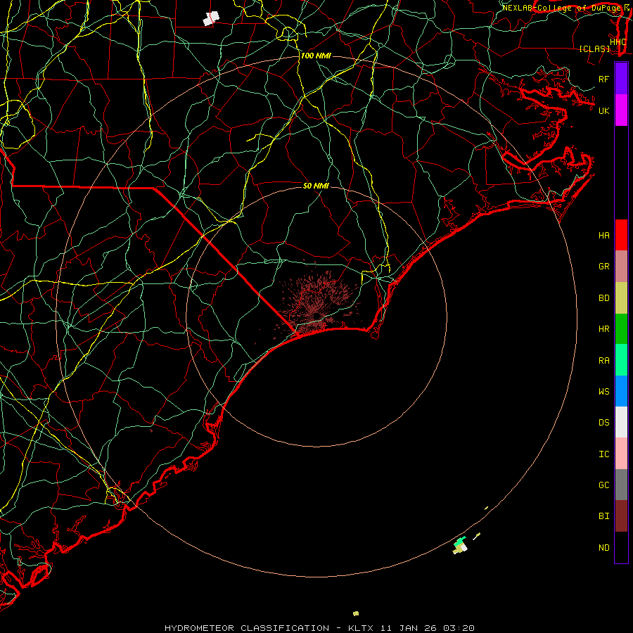Click the purple RF color swatch
This screenshot has width=633, height=633.
(621, 79)
